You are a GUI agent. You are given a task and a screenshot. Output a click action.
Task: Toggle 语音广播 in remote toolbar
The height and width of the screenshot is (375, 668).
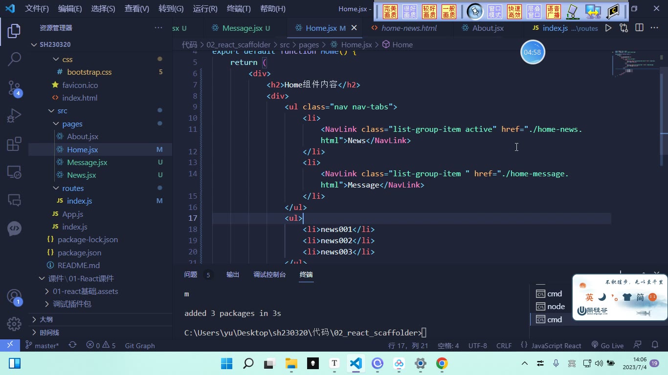point(554,12)
